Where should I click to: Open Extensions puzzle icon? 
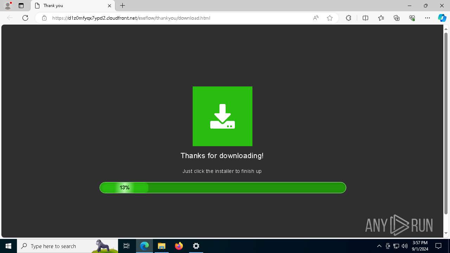pyautogui.click(x=348, y=18)
